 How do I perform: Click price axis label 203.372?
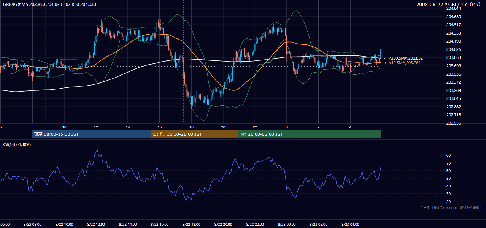(453, 82)
